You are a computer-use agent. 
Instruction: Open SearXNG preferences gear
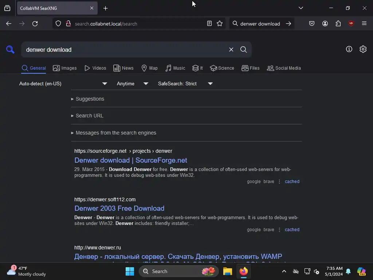coord(363,49)
